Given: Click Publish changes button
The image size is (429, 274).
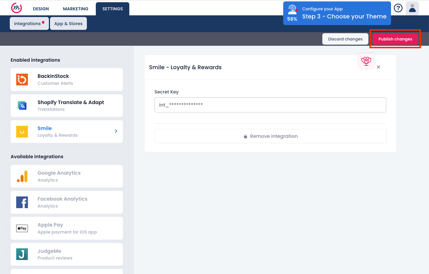Looking at the screenshot, I should pos(395,39).
